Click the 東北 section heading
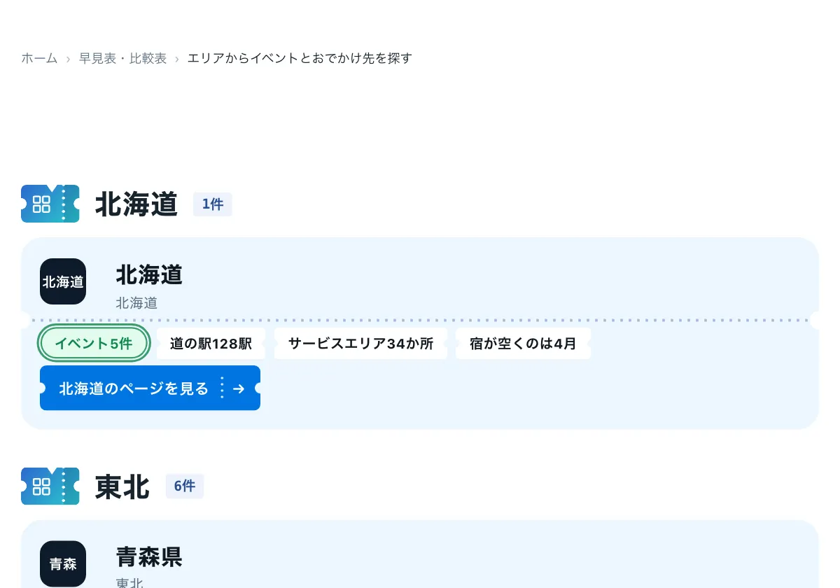The image size is (840, 588). tap(122, 486)
